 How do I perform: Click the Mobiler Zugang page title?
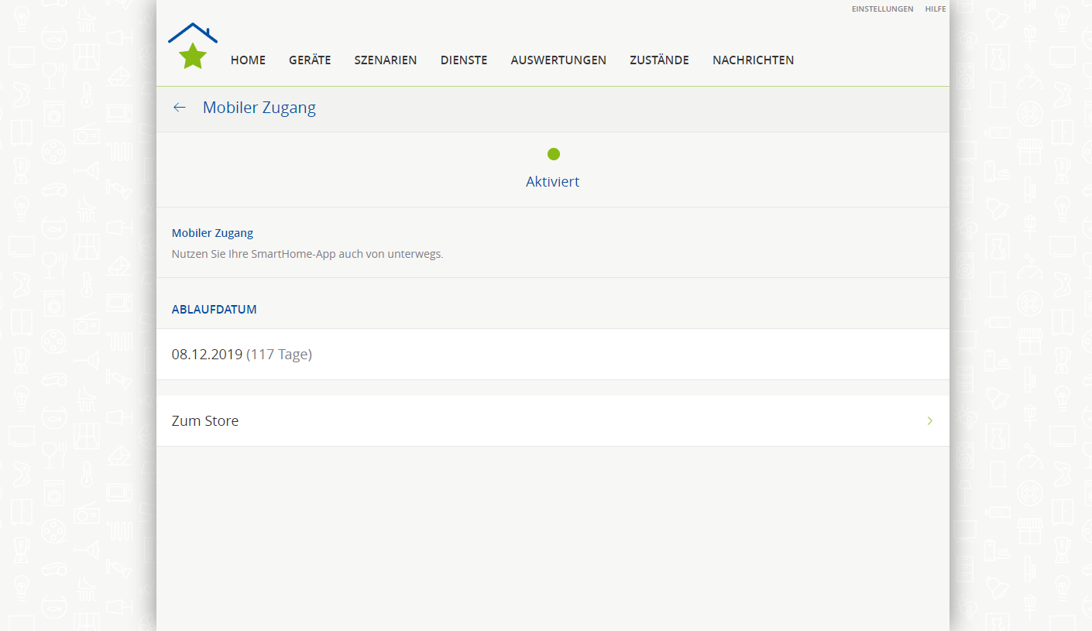pos(259,108)
